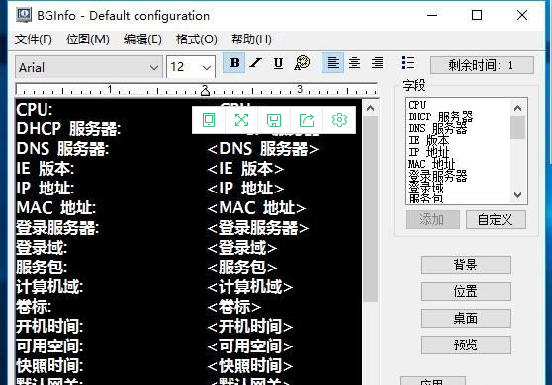The image size is (552, 385).
Task: Click the <IE 版本> placeholder in editor
Action: (x=245, y=169)
